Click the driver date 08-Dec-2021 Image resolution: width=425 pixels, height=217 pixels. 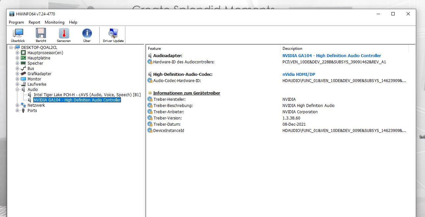(294, 124)
